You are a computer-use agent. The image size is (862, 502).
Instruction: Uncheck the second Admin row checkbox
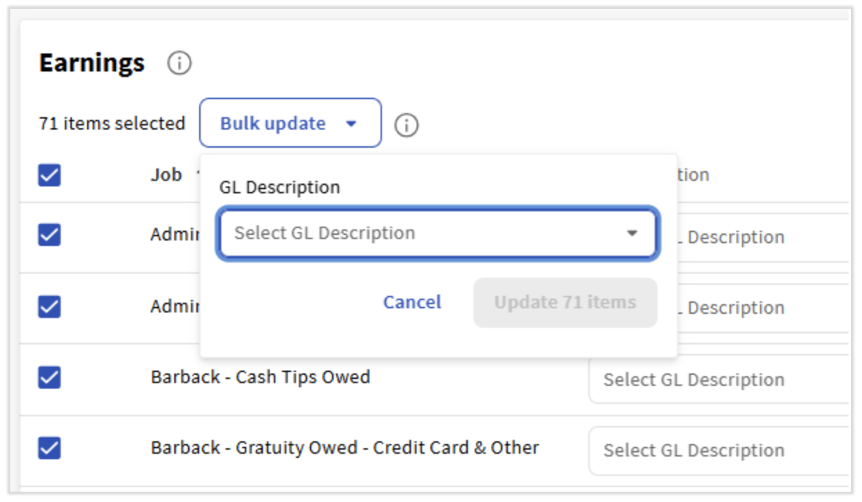pyautogui.click(x=49, y=306)
